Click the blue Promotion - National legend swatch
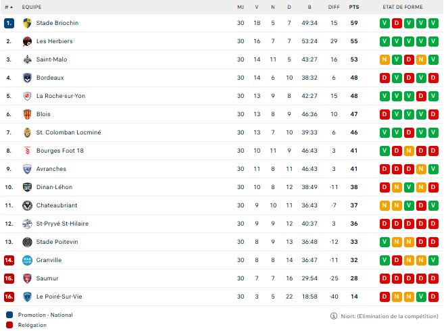Image resolution: width=448 pixels, height=331 pixels. pyautogui.click(x=9, y=315)
